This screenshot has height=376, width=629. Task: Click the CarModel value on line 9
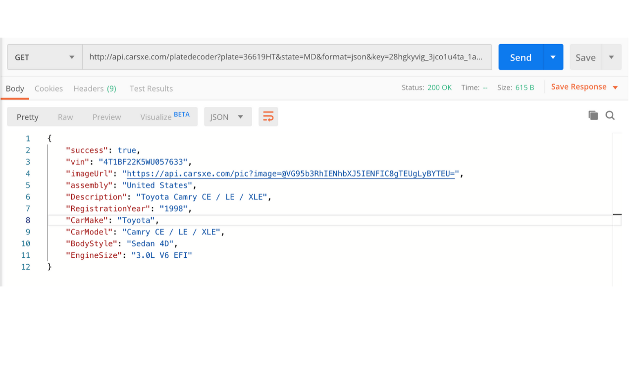click(x=172, y=232)
